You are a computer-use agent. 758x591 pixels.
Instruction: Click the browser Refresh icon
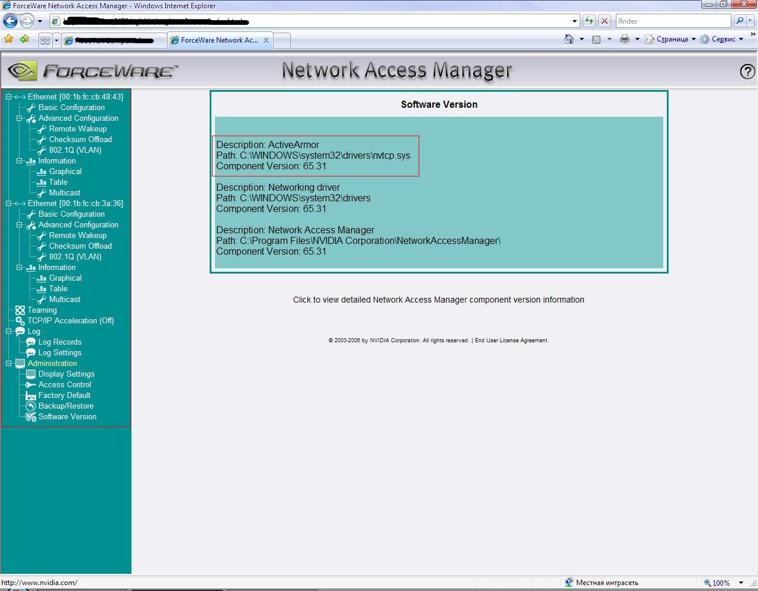click(589, 21)
